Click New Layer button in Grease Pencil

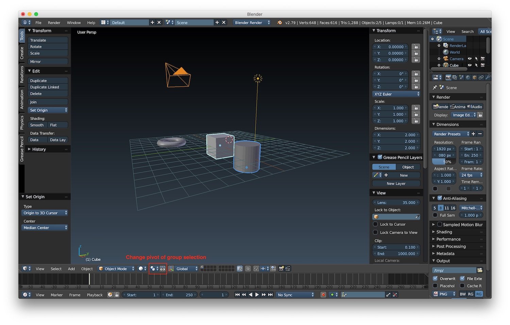point(396,184)
